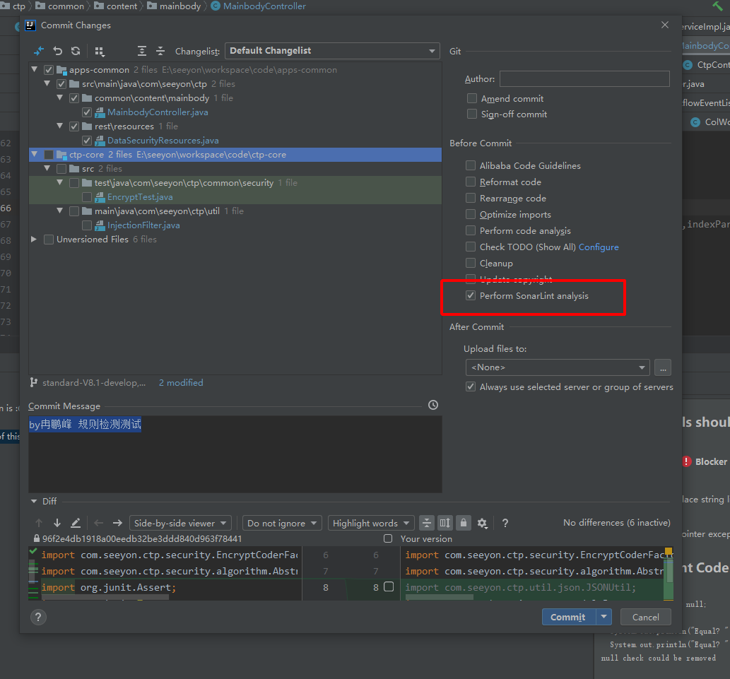730x679 pixels.
Task: Open the Changelist dropdown
Action: click(x=332, y=51)
